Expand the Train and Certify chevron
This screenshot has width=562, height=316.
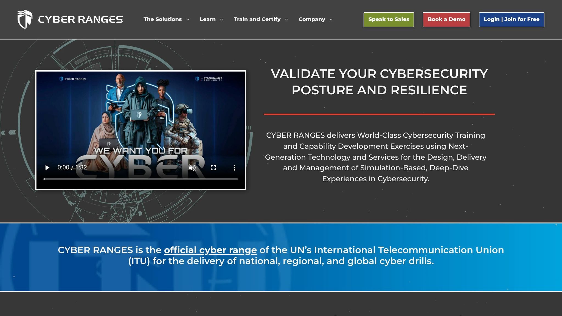[286, 19]
